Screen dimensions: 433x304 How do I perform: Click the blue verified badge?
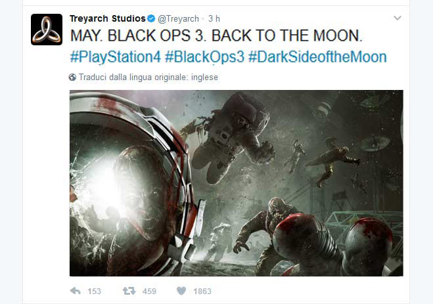pos(151,18)
